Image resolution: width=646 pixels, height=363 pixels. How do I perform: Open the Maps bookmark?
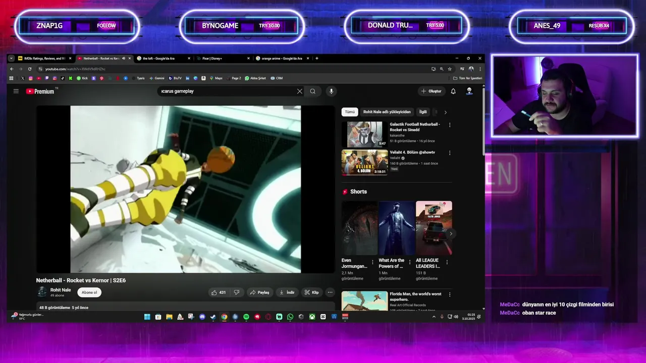click(216, 78)
